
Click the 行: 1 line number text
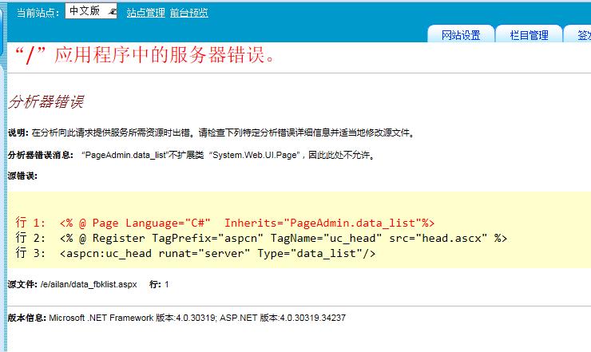click(x=160, y=284)
